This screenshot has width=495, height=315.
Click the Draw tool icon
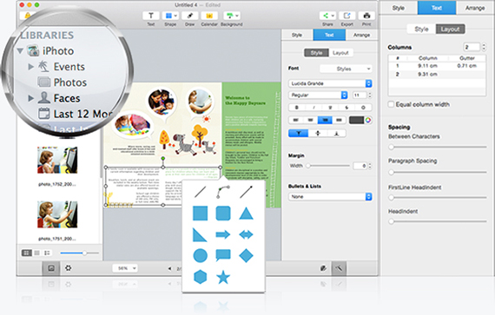coord(189,16)
